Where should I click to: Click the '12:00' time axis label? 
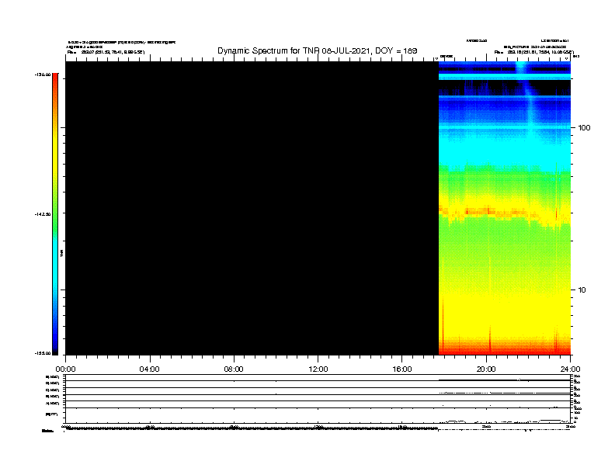point(318,369)
